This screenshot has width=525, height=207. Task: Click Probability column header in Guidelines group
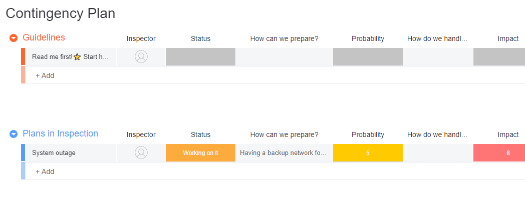click(368, 39)
